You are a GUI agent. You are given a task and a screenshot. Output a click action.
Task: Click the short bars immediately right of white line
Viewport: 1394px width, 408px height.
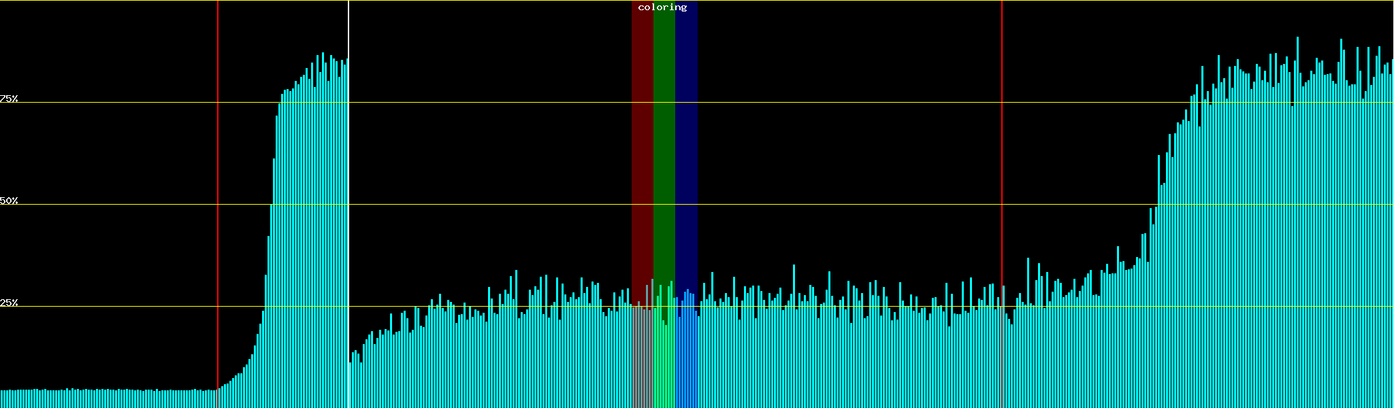tap(356, 381)
